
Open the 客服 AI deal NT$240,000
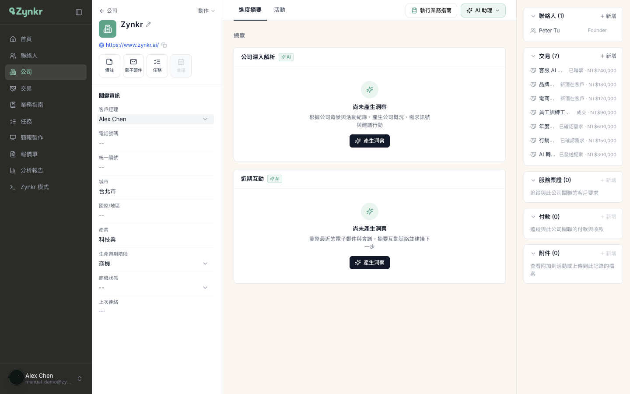573,70
